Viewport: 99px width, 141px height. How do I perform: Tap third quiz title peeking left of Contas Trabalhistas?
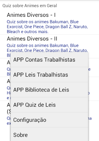pyautogui.click(x=9, y=63)
